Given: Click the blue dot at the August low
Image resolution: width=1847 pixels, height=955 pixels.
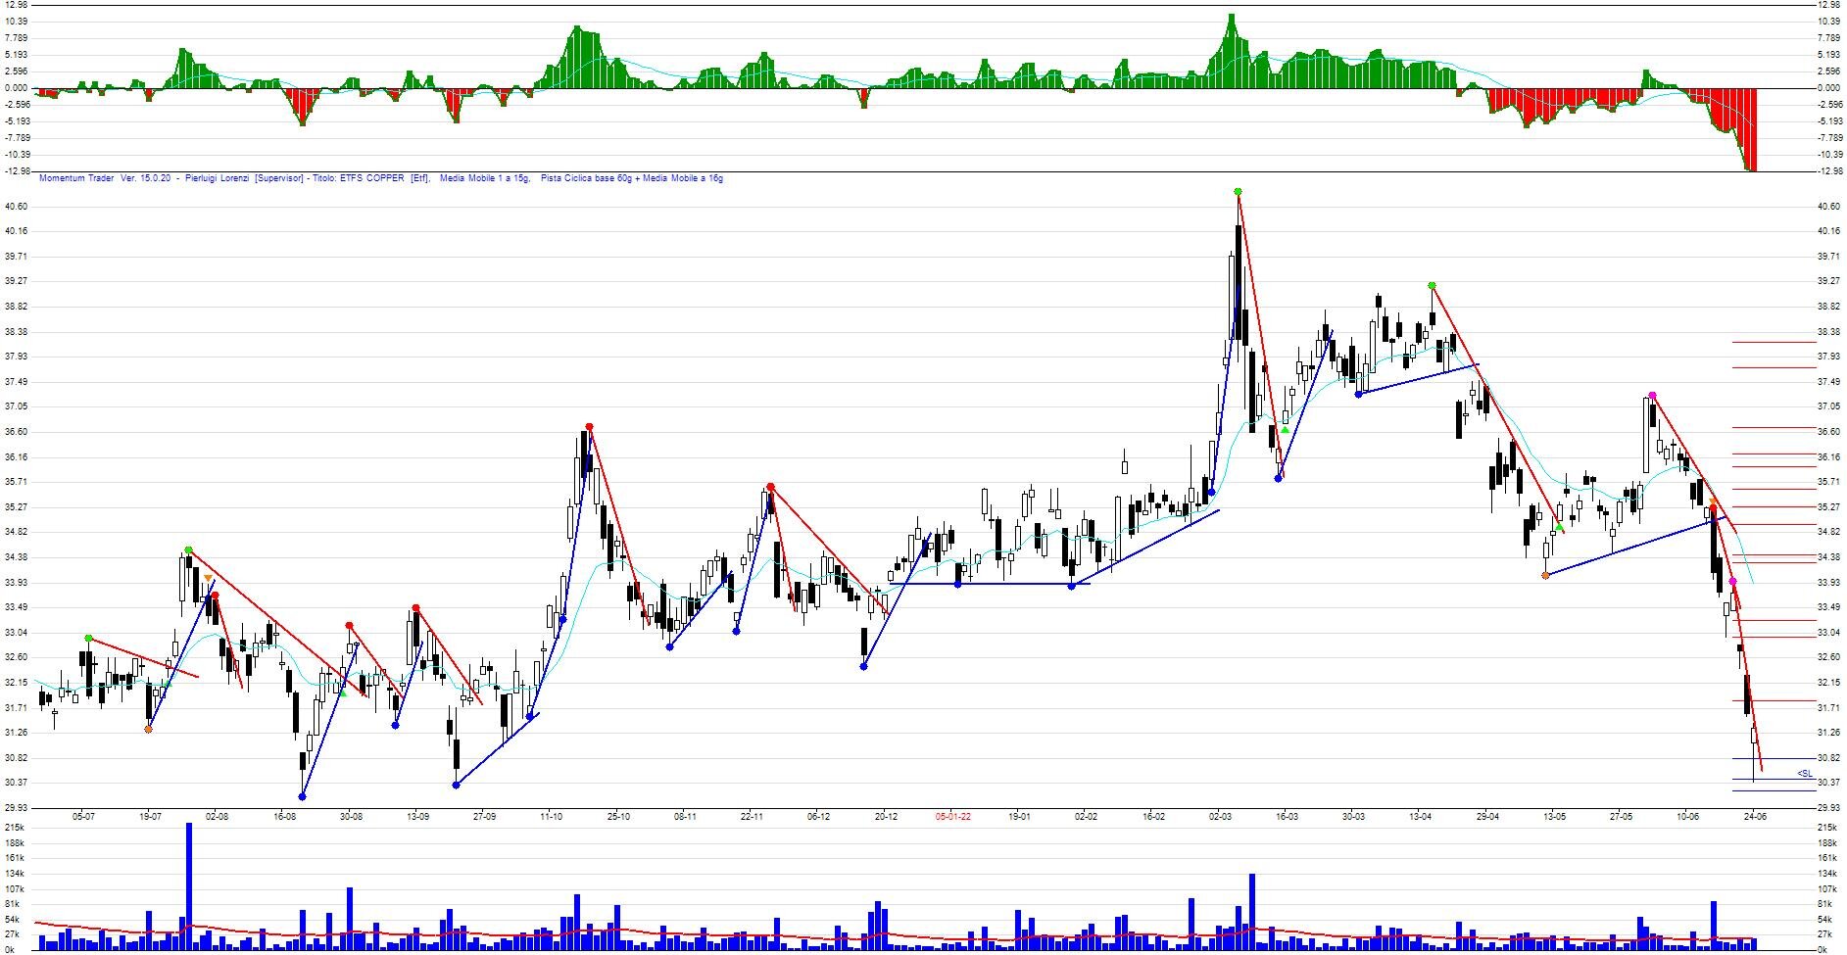Looking at the screenshot, I should coord(302,796).
